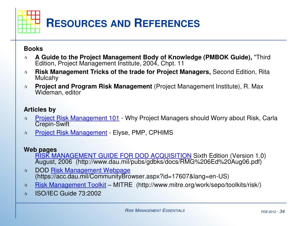Open the Risk Management Toolkit link

pos(70,185)
